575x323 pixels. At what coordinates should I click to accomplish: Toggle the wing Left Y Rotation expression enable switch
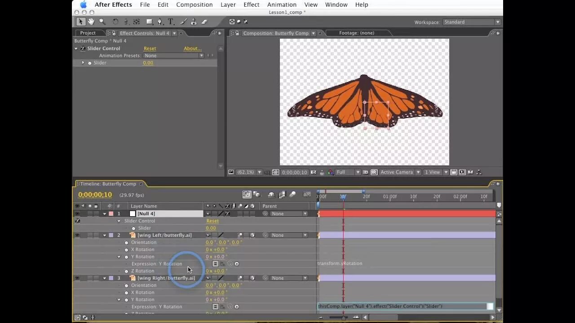215,264
